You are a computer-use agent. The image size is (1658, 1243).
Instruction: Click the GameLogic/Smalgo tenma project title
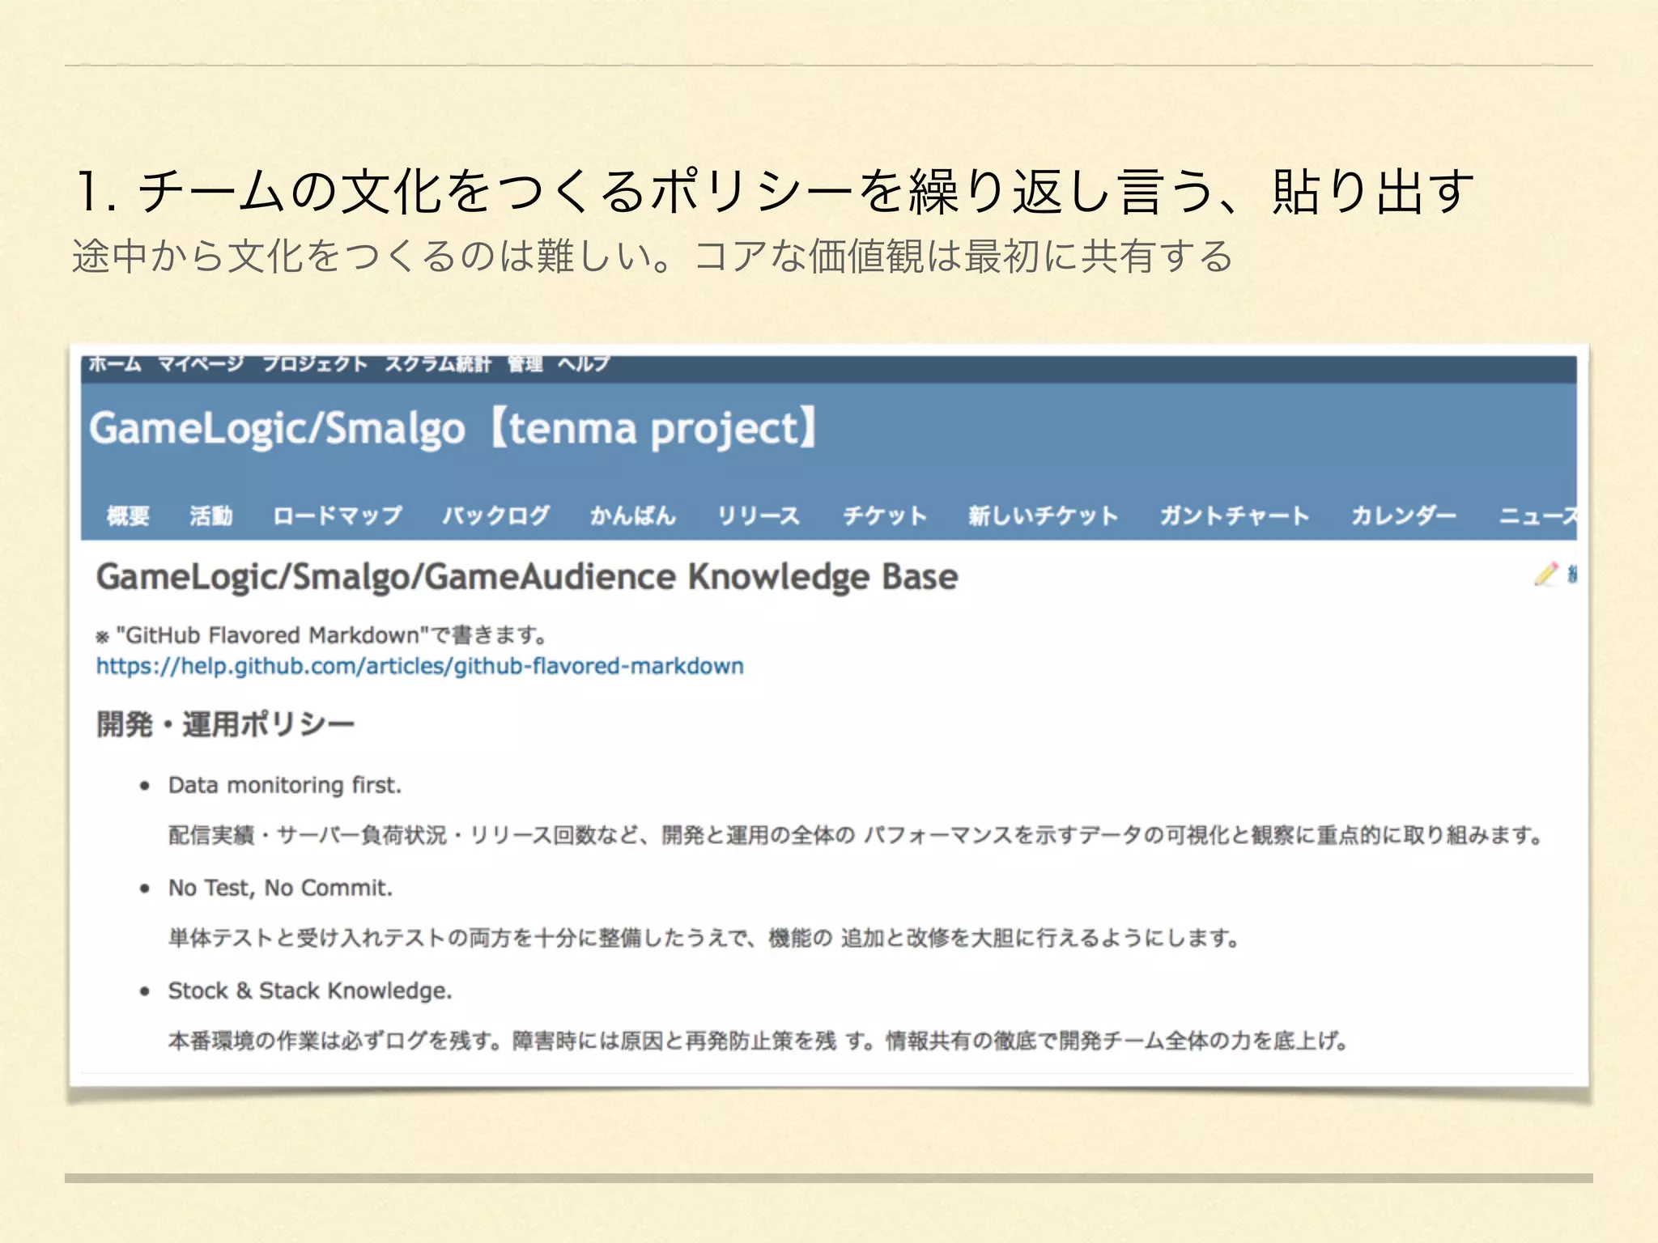pyautogui.click(x=453, y=428)
